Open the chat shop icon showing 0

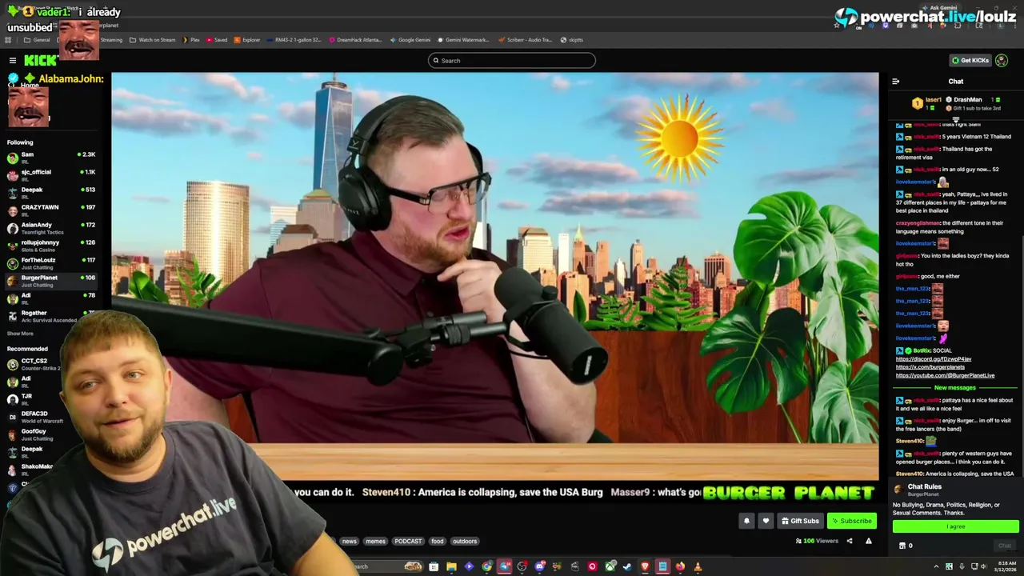906,546
